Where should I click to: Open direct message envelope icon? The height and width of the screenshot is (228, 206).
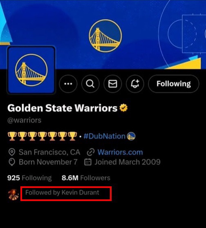112,84
